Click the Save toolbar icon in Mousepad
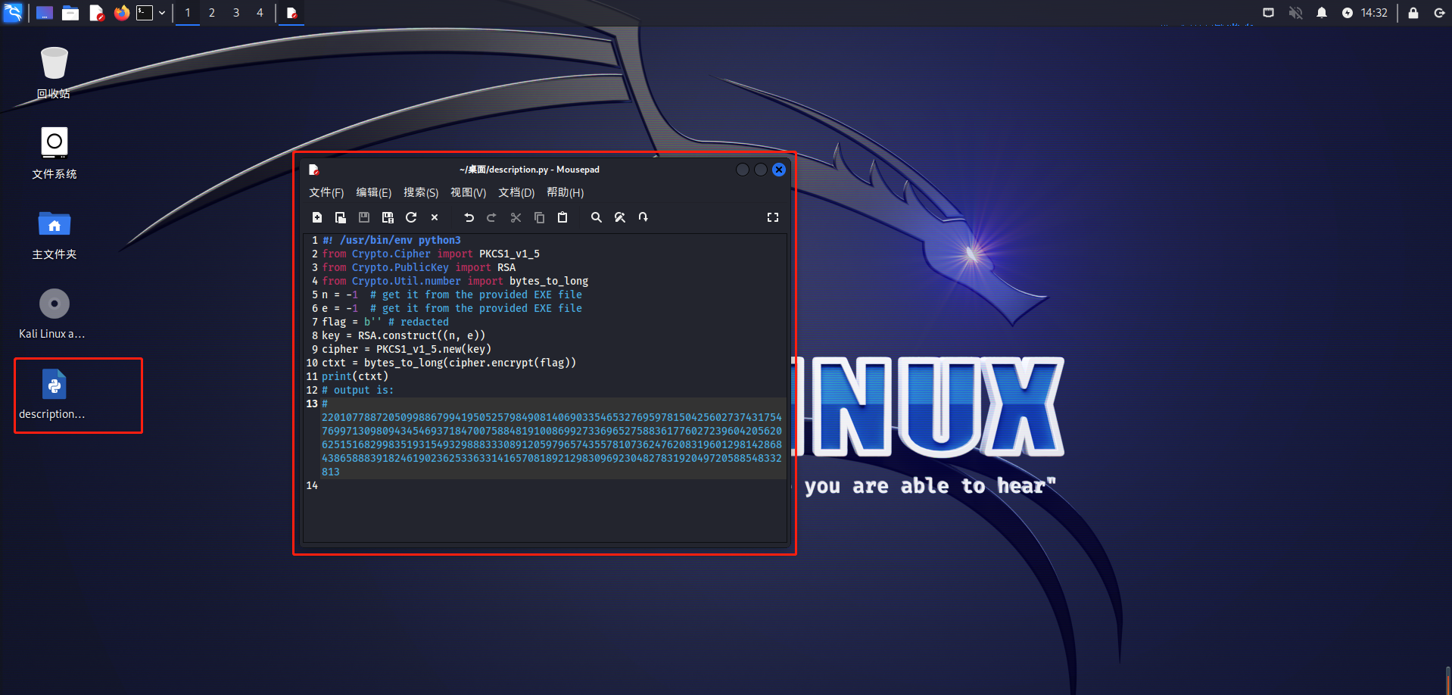Image resolution: width=1452 pixels, height=695 pixels. [x=364, y=217]
